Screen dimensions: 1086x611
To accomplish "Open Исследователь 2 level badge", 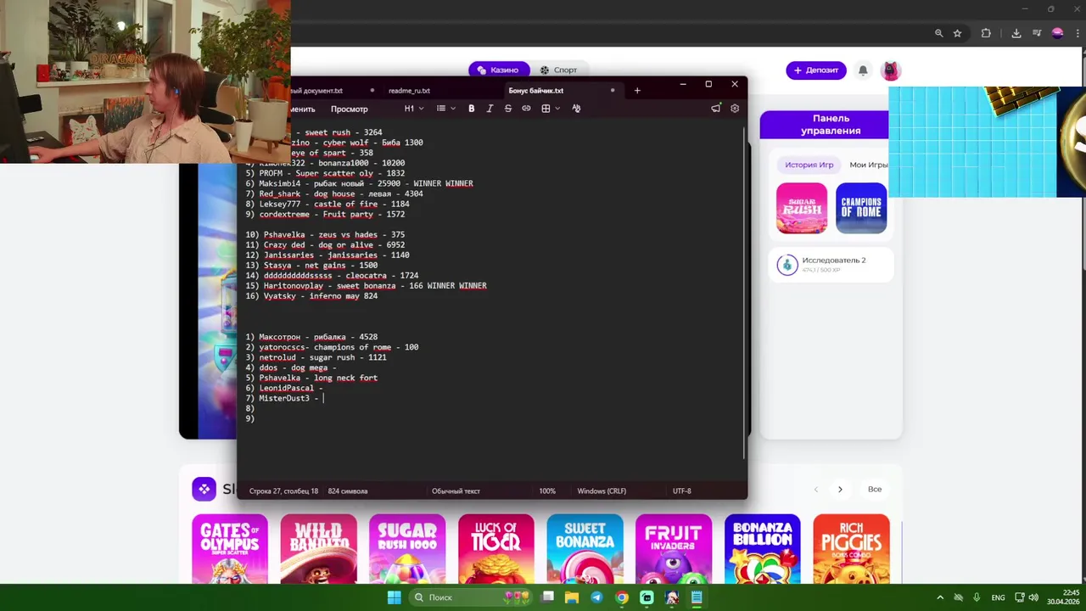I will click(x=832, y=265).
